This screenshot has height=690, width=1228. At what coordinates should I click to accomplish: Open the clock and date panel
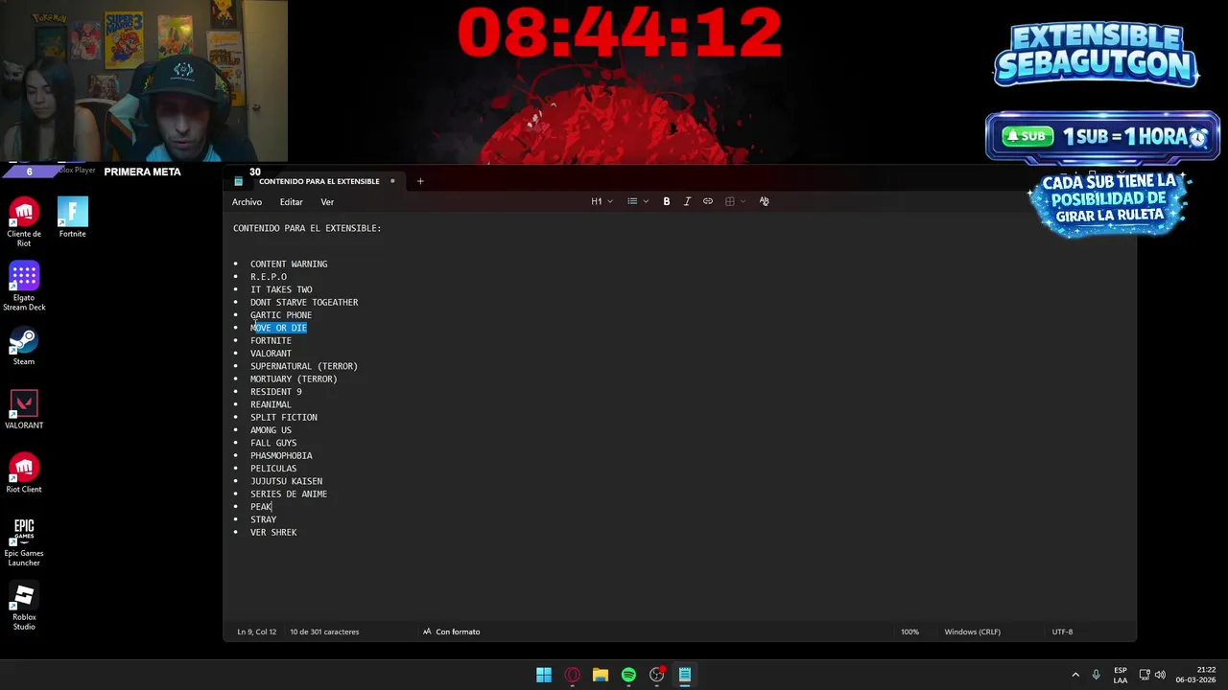(1195, 675)
